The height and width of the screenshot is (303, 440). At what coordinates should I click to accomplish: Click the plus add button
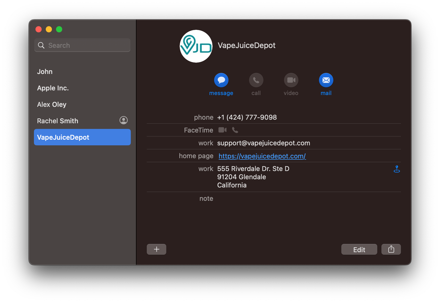pos(156,249)
